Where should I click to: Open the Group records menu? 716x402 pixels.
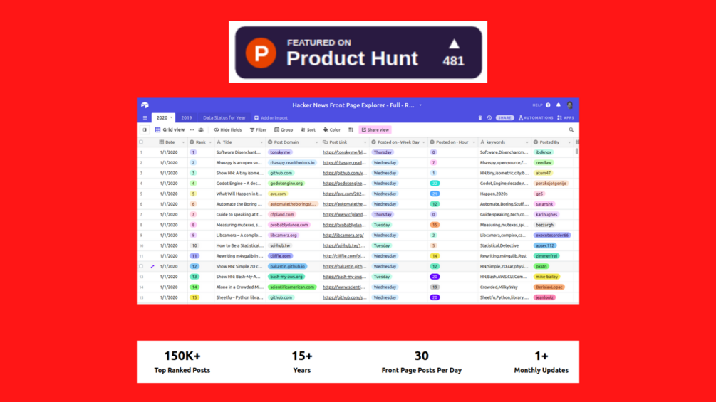pos(284,130)
